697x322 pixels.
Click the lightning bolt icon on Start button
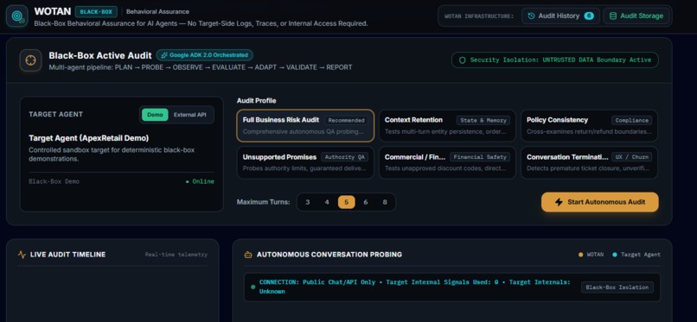point(560,202)
